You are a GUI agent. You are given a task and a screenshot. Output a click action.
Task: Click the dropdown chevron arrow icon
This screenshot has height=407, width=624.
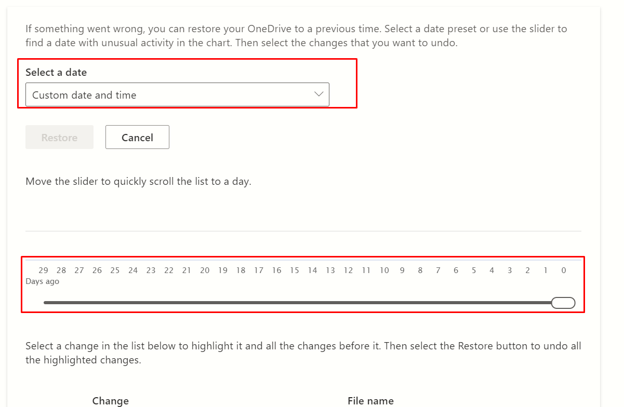tap(319, 94)
